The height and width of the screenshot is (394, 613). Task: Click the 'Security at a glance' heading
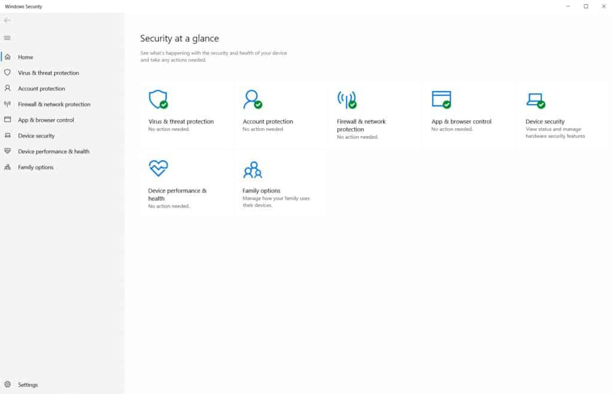[x=180, y=38]
